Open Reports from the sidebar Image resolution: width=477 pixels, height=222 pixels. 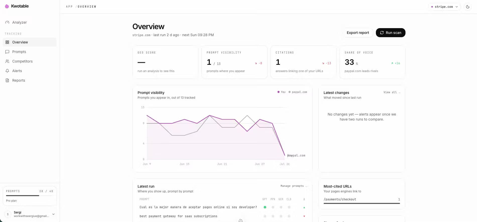coord(30,80)
